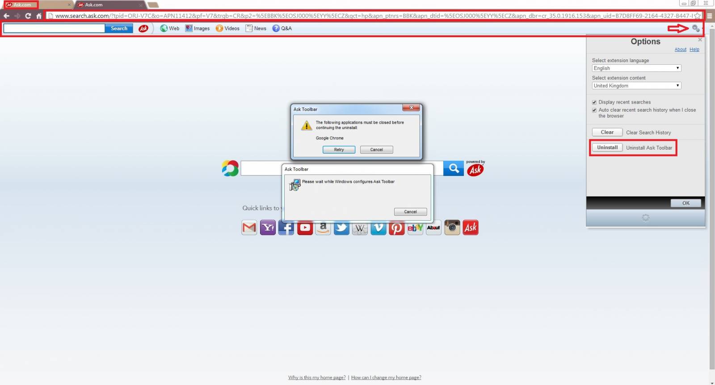Open the Chrome hamburger menu
The height and width of the screenshot is (385, 715).
[709, 16]
